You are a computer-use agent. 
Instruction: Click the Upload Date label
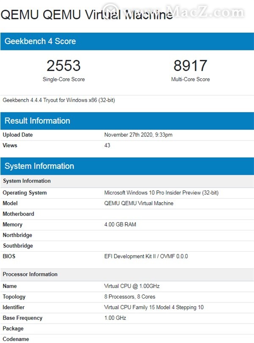tap(18, 135)
